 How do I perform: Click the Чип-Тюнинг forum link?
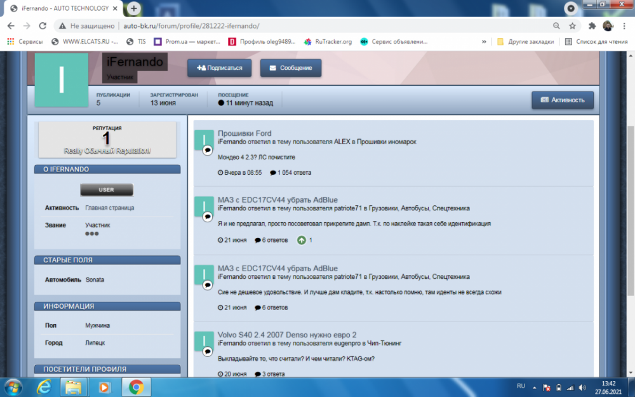(x=384, y=343)
